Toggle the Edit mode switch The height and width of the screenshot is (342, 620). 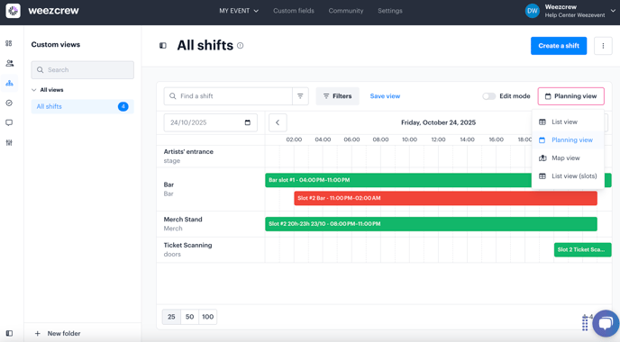pyautogui.click(x=488, y=96)
